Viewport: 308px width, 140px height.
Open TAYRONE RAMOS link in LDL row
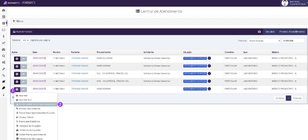(x=80, y=74)
